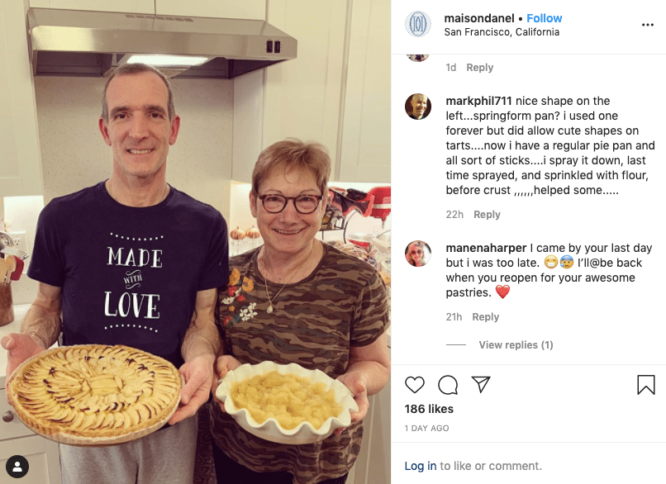The width and height of the screenshot is (666, 484).
Task: Save post with the bookmark icon
Action: click(x=645, y=385)
